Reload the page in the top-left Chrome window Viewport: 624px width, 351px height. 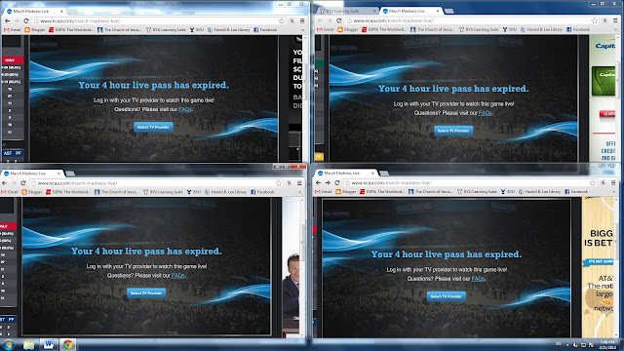26,20
